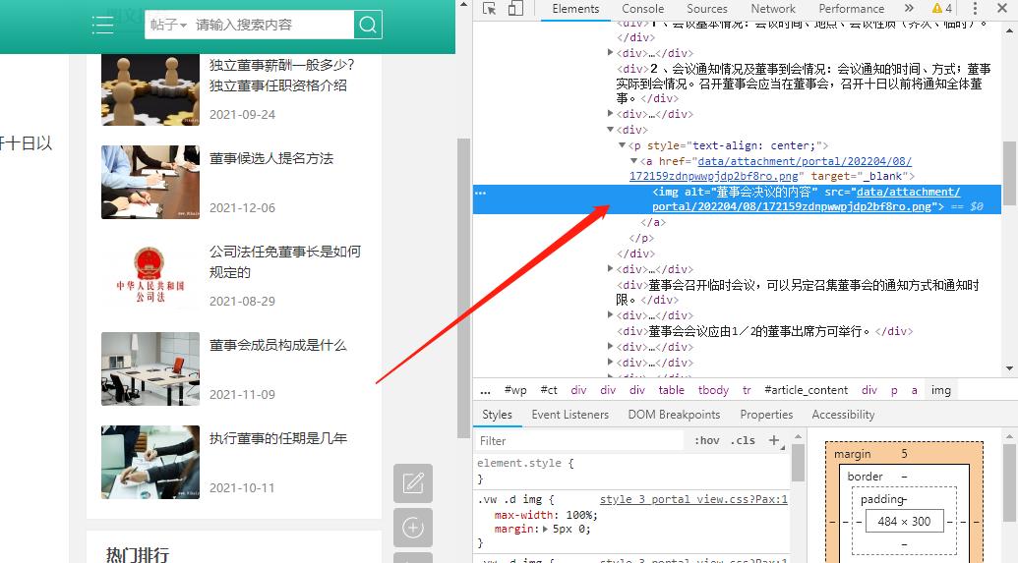Viewport: 1018px width, 563px height.
Task: Open article 公司法任免董事长是如何规定的
Action: pyautogui.click(x=285, y=261)
